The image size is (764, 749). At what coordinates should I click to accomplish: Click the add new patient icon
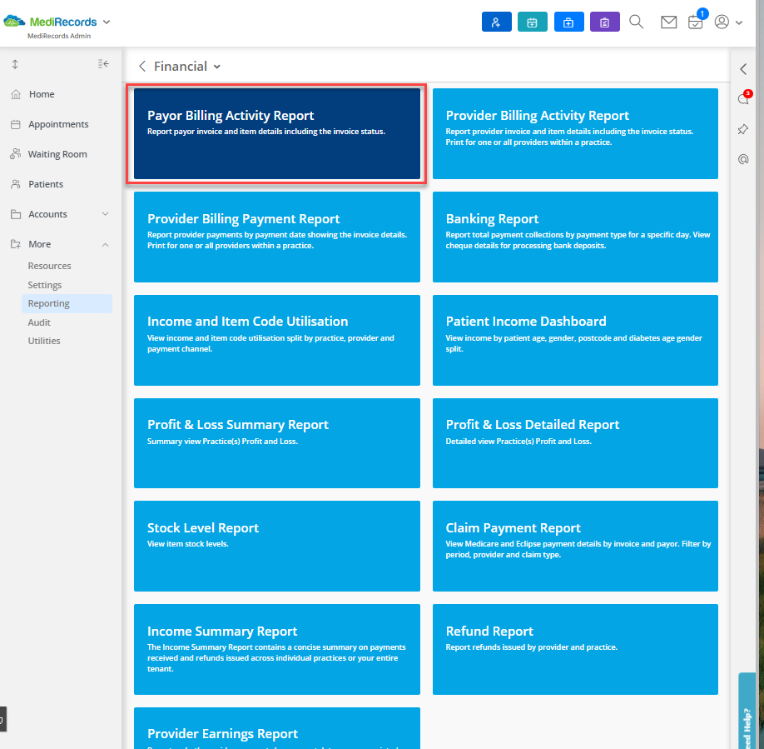tap(497, 22)
